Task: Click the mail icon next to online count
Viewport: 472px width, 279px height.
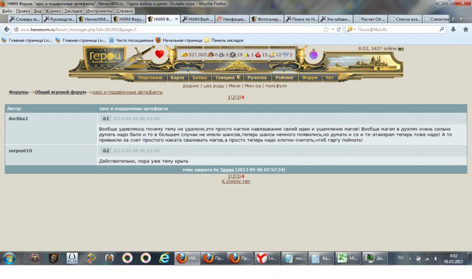Action: tap(401, 48)
